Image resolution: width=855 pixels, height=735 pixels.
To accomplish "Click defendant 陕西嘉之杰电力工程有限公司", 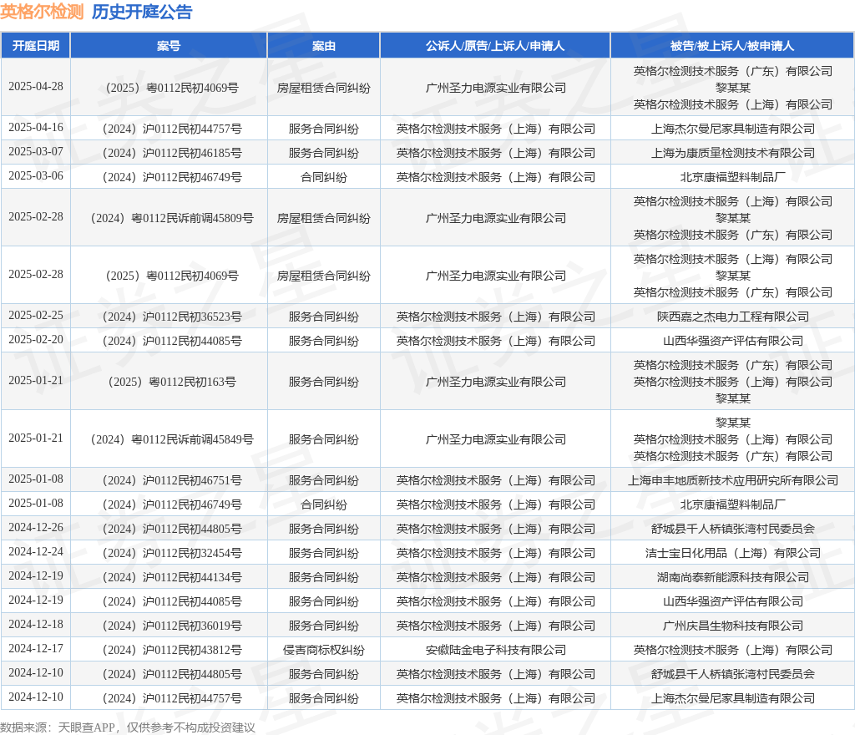I will coord(732,317).
